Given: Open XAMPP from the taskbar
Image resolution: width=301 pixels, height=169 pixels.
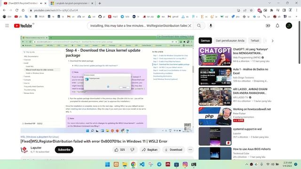Looking at the screenshot, I should click(x=116, y=164).
